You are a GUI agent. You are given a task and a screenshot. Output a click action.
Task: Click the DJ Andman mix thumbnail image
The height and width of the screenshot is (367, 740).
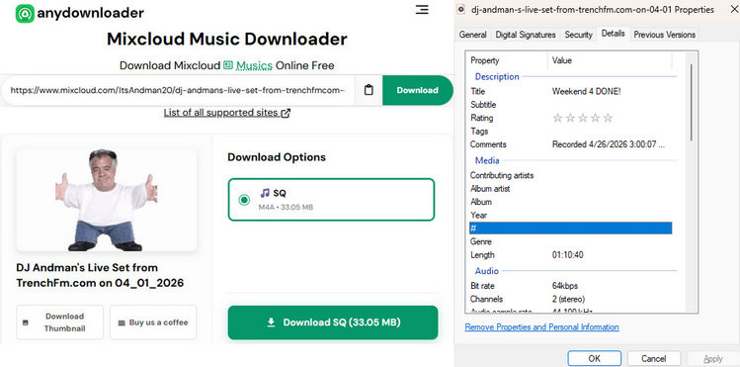(x=106, y=200)
